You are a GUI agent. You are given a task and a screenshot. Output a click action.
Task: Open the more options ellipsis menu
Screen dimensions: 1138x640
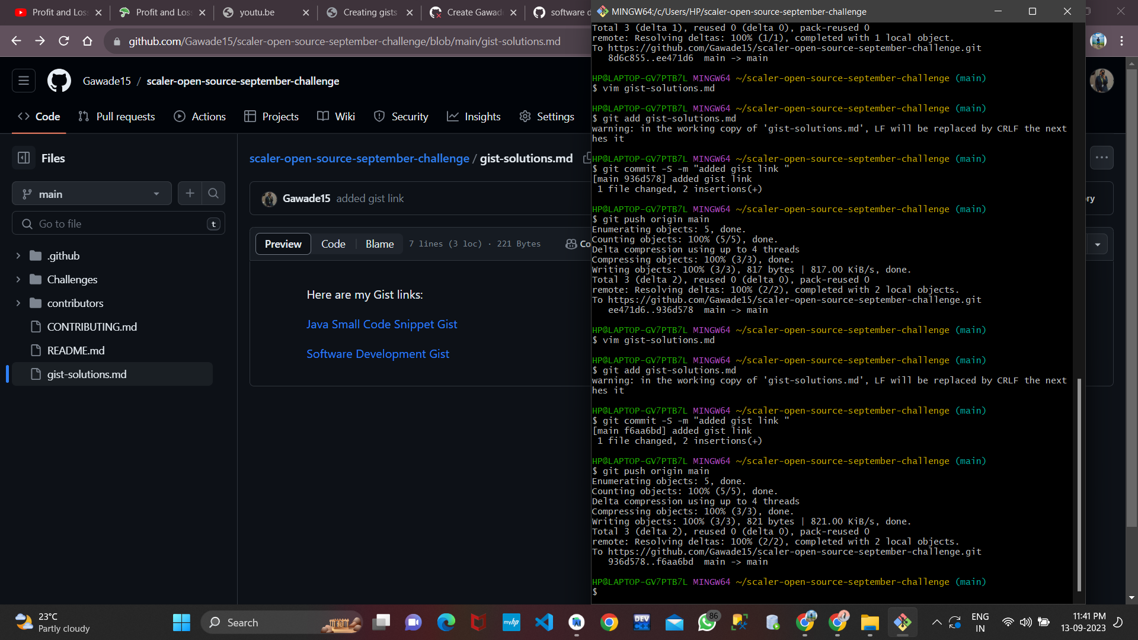pyautogui.click(x=1102, y=158)
